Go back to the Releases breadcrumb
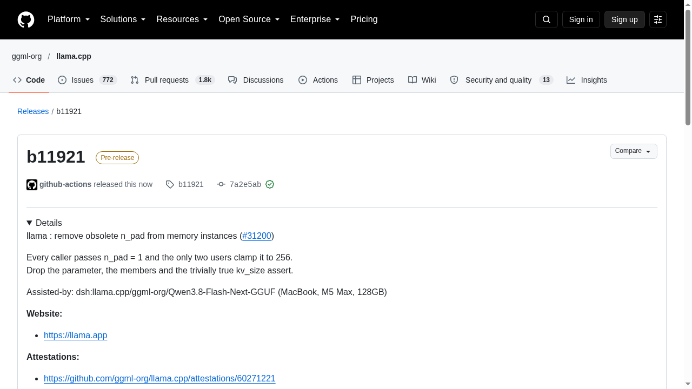The image size is (692, 389). pos(33,111)
